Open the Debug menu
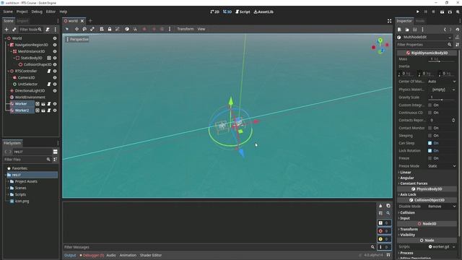This screenshot has height=260, width=462. [37, 12]
